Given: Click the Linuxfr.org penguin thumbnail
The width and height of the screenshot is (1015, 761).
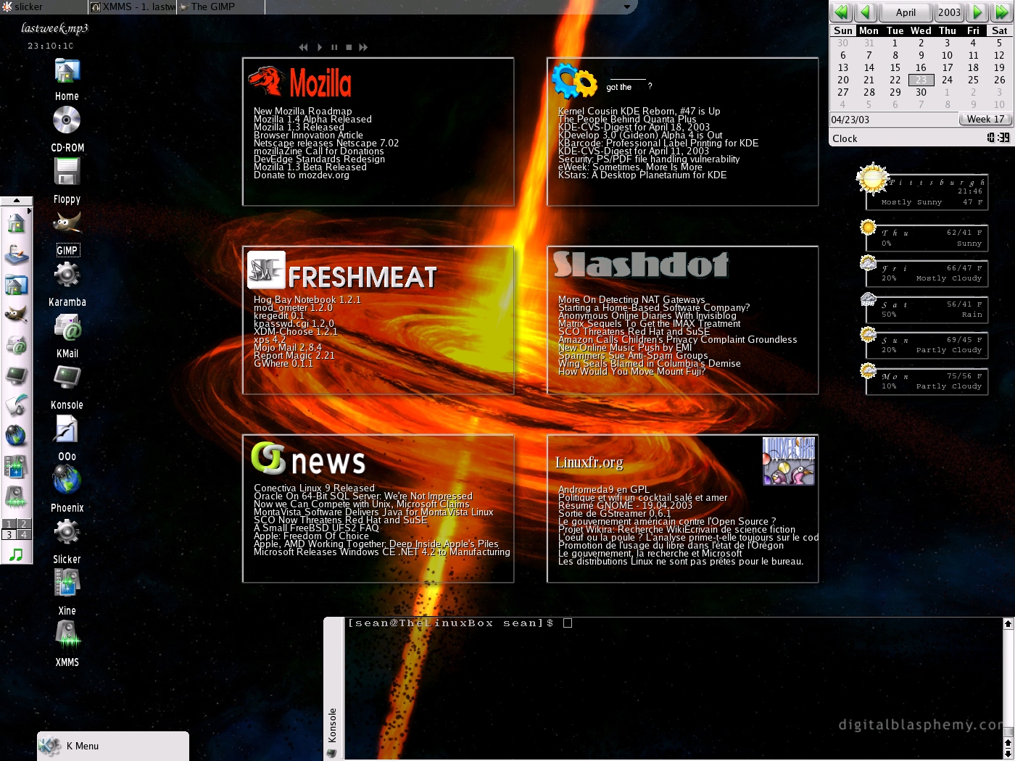Looking at the screenshot, I should (789, 461).
